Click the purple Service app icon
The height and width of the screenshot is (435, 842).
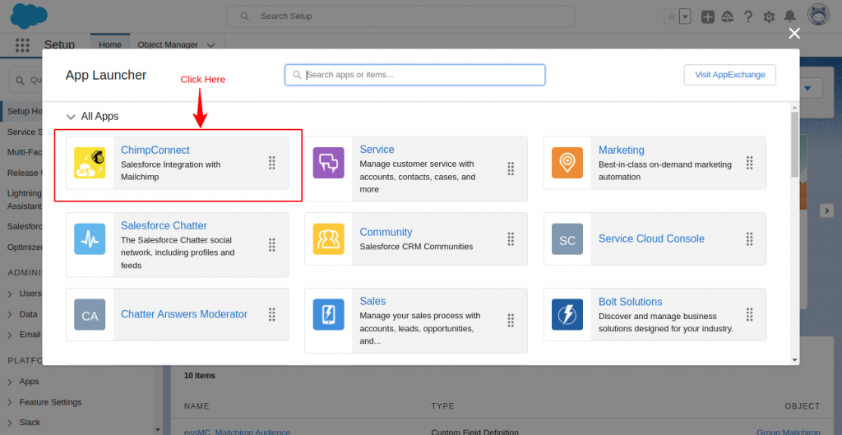click(328, 163)
